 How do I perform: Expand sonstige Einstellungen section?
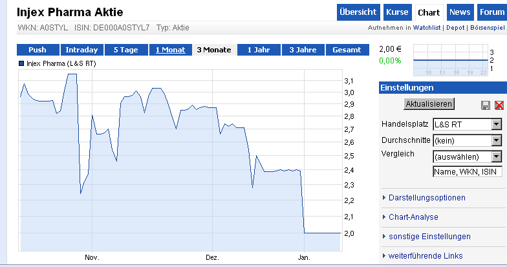(429, 237)
